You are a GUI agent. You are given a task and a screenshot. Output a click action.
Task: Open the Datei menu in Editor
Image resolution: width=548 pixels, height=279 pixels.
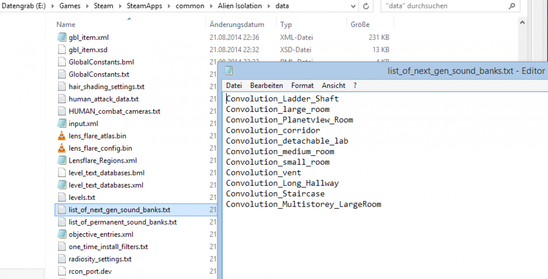point(234,85)
